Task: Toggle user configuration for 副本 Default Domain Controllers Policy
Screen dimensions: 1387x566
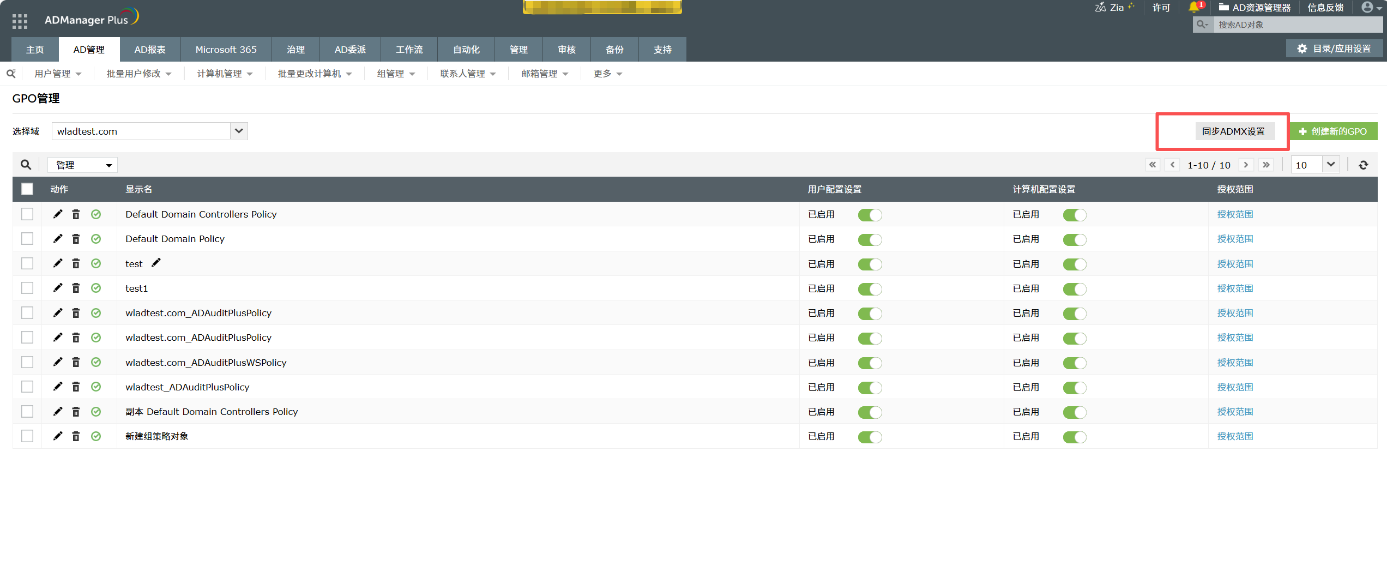Action: click(x=870, y=412)
